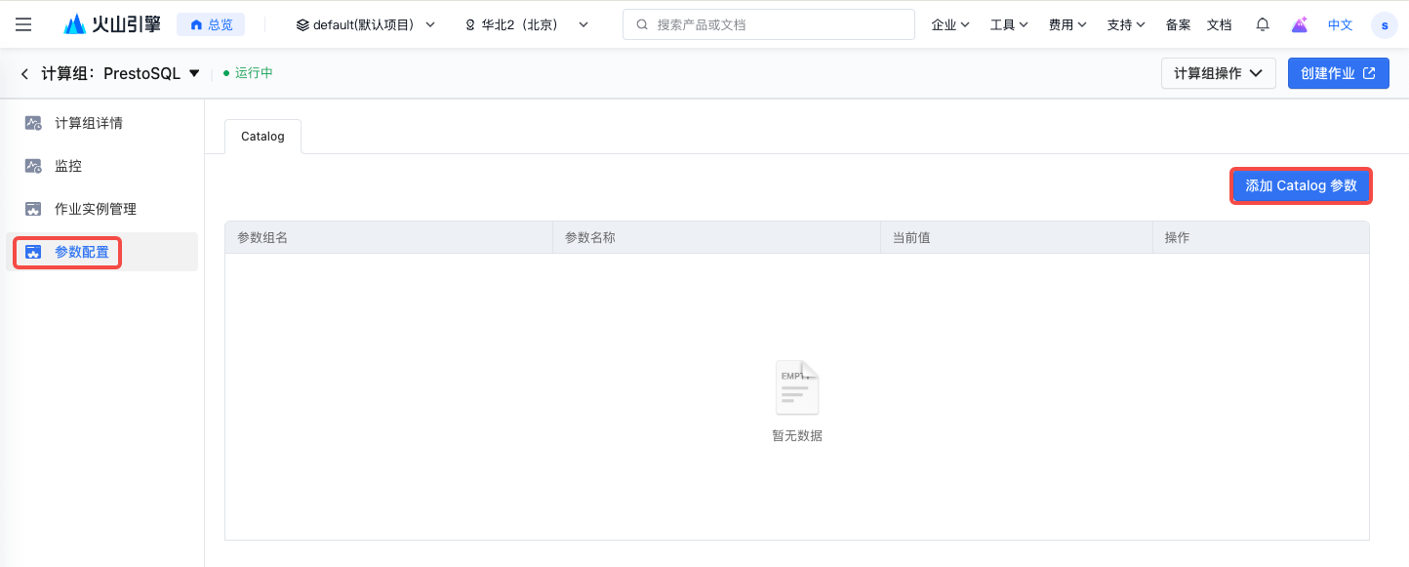
Task: Open 监控 in sidebar
Action: pos(102,166)
